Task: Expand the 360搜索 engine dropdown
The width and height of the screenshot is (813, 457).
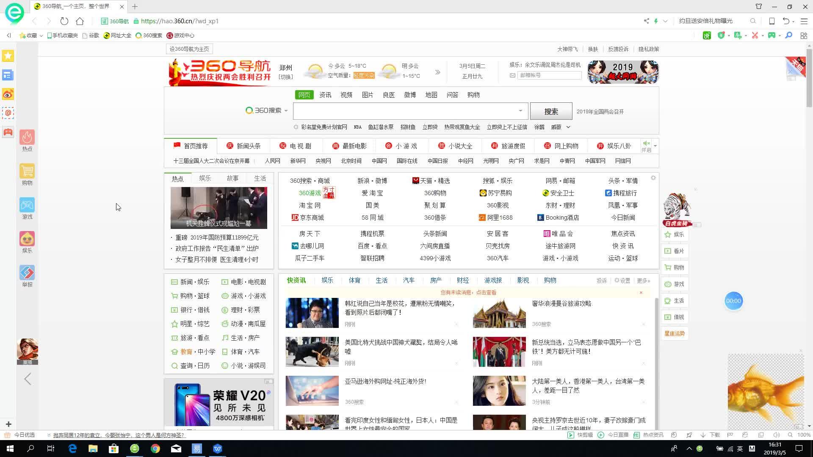Action: (286, 111)
